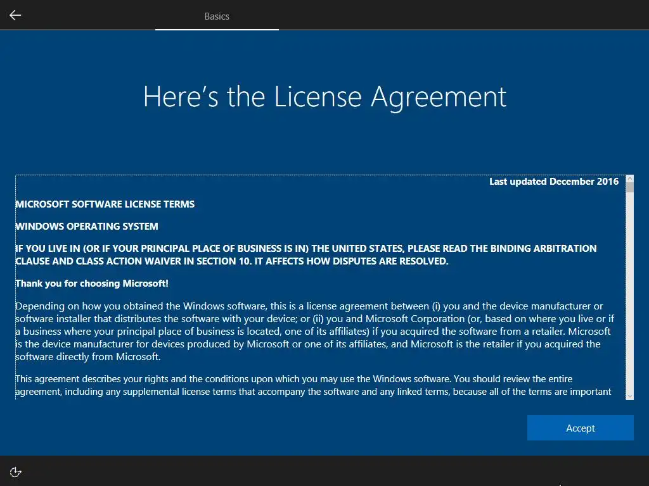Go back using the arrow icon
Viewport: 649px width, 486px height.
click(x=15, y=15)
